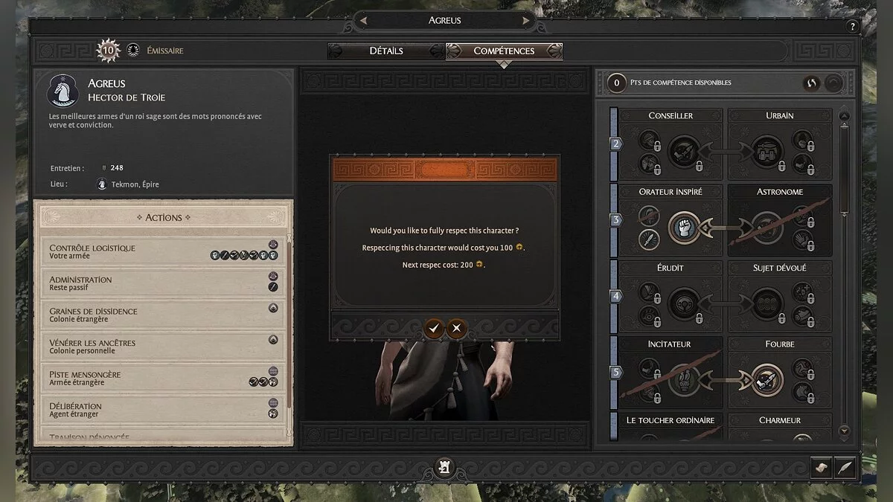Viewport: 893px width, 502px height.
Task: Click the Conseiller skill title
Action: [670, 115]
